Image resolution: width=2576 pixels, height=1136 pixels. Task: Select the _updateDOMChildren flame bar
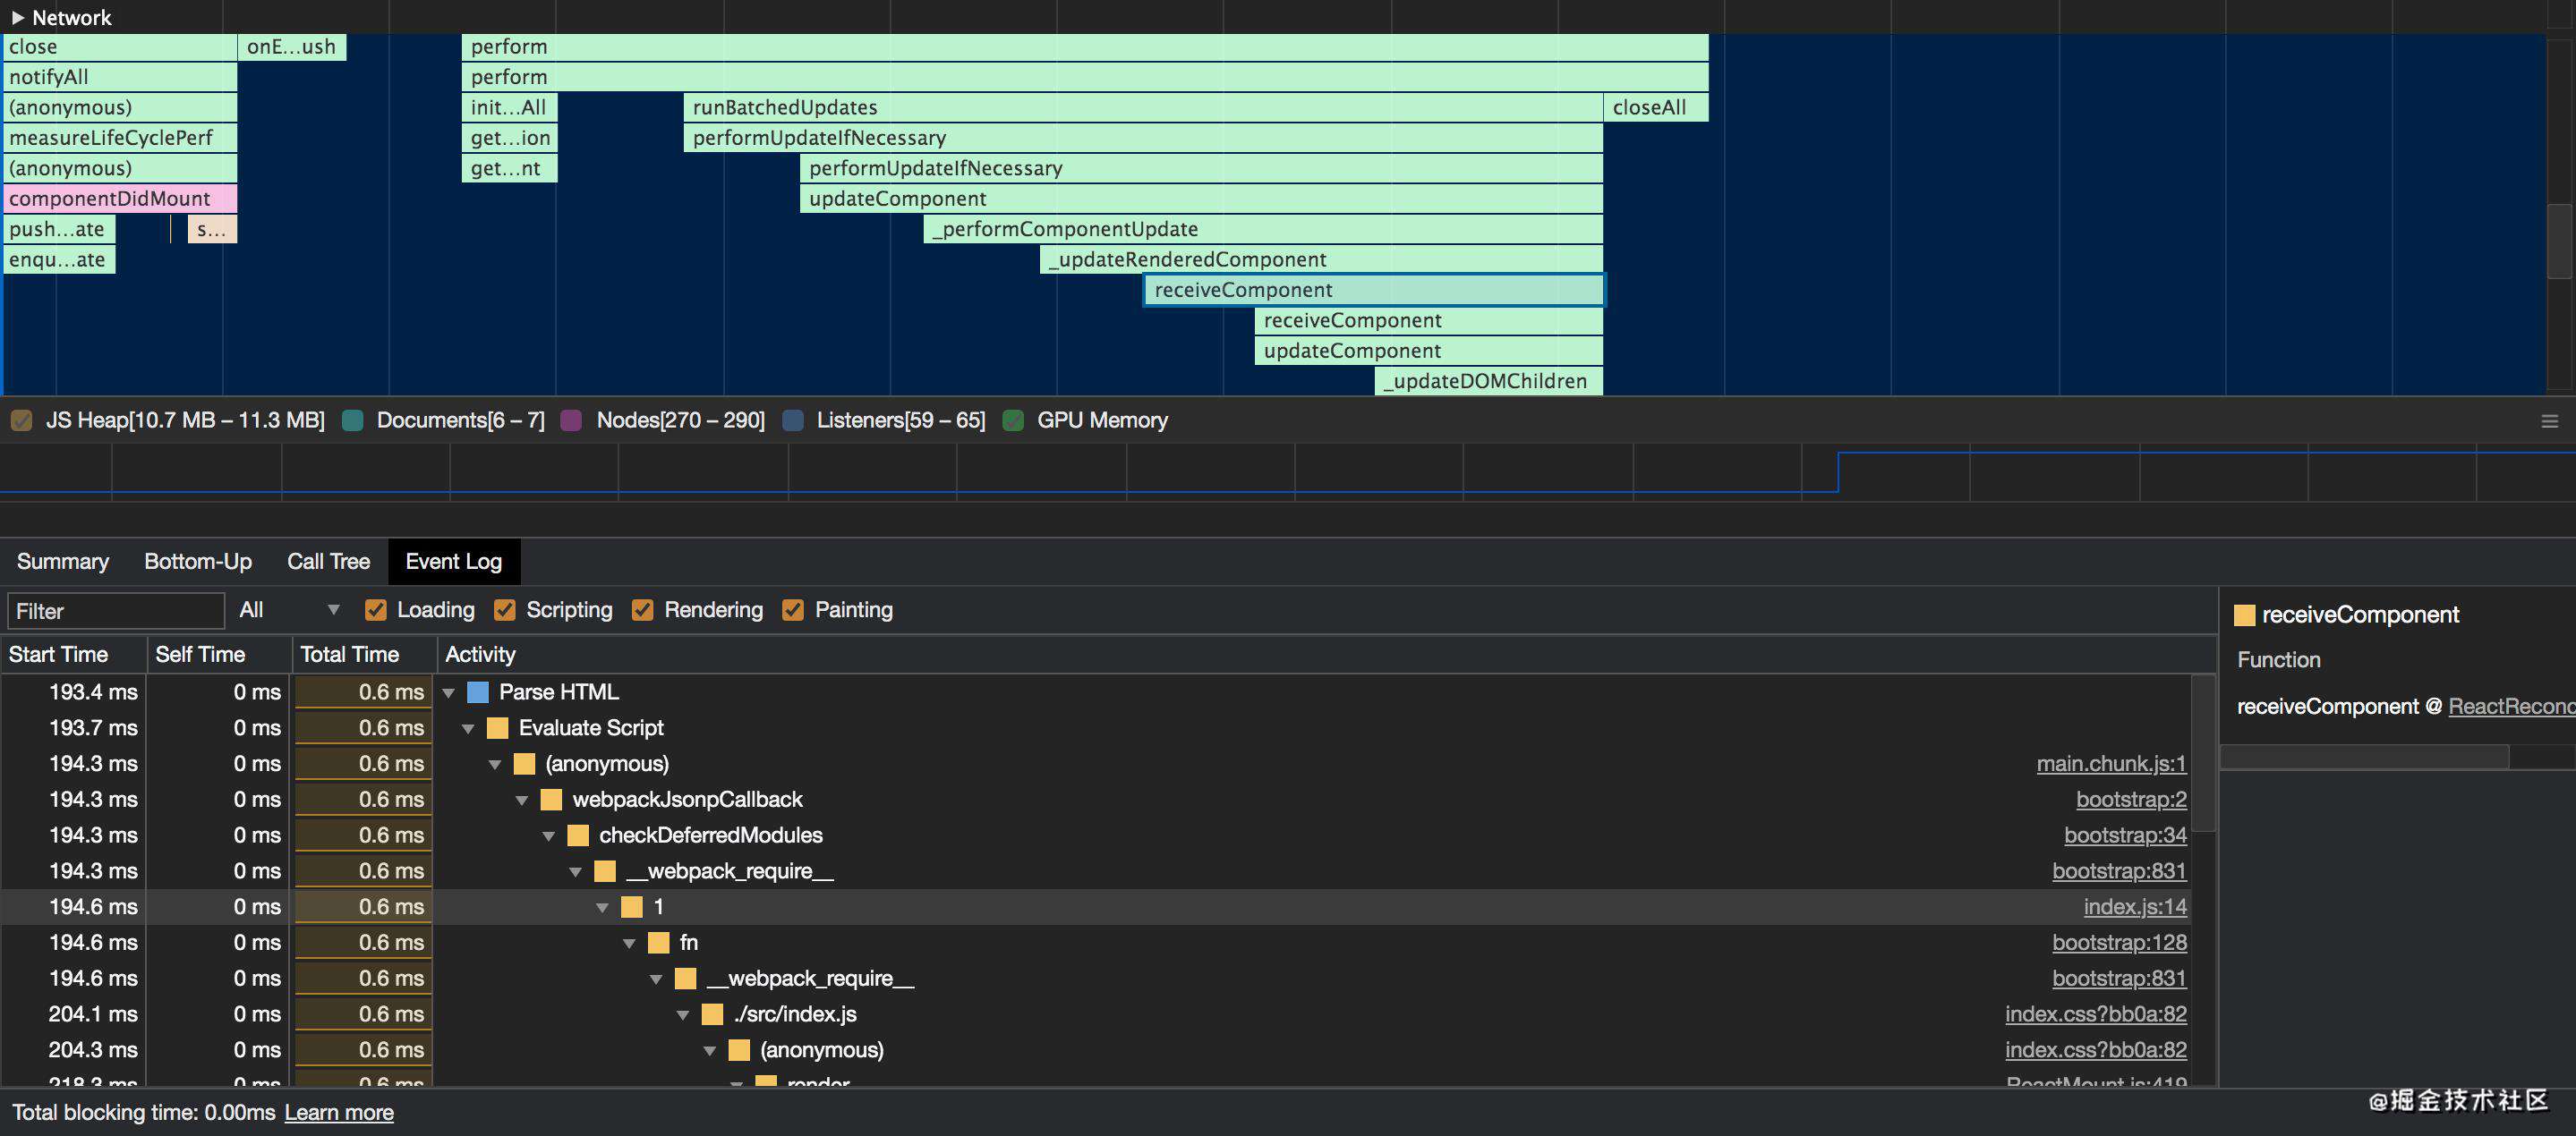1489,381
